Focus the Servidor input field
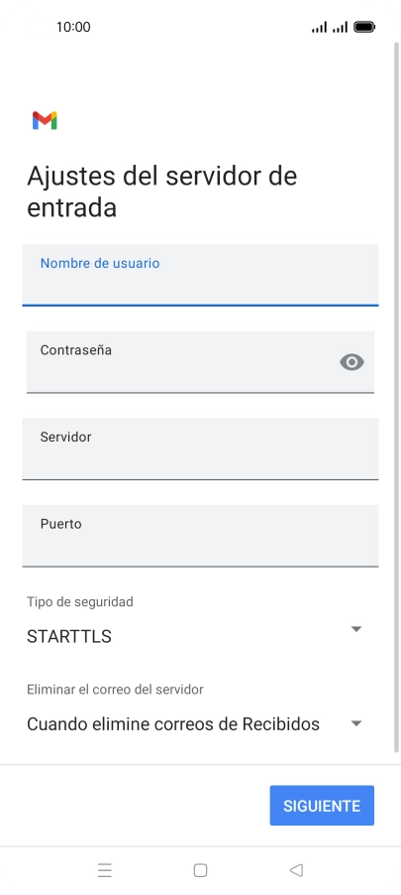 tap(200, 448)
